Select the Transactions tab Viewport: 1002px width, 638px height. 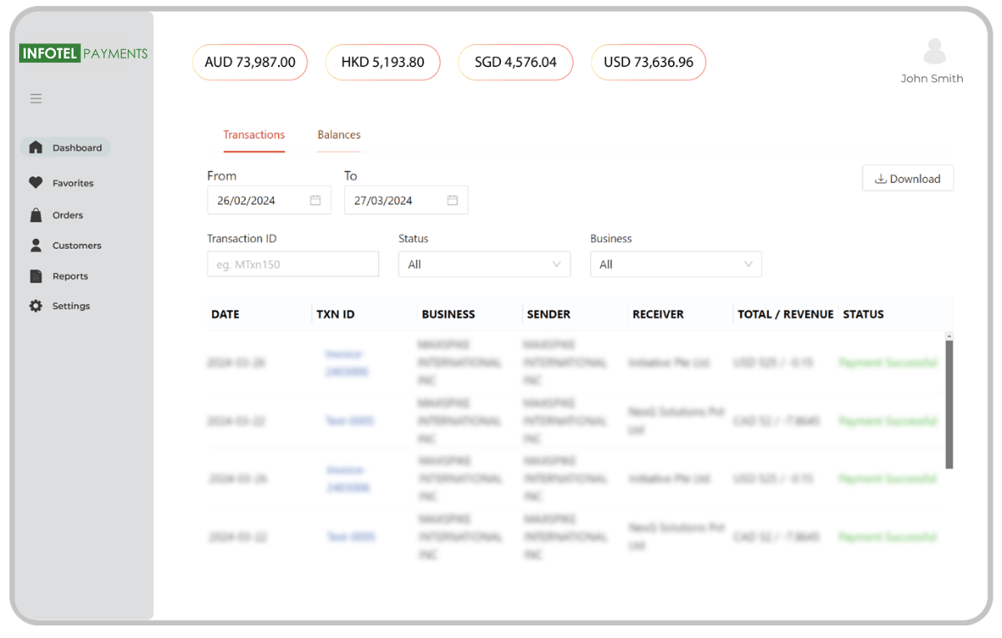[x=254, y=134]
